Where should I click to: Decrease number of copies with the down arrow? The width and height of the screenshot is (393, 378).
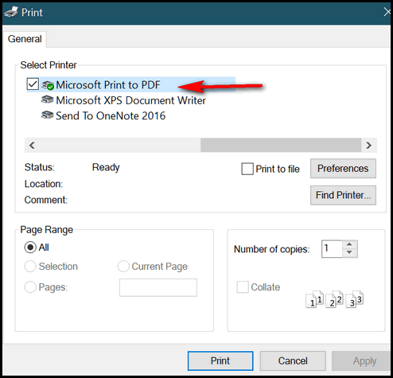[x=349, y=252]
